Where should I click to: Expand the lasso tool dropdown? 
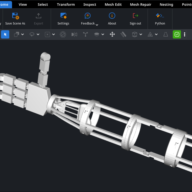[x=38, y=34]
